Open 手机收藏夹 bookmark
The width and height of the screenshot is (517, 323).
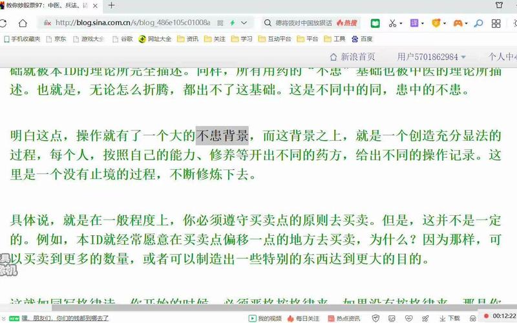22,39
